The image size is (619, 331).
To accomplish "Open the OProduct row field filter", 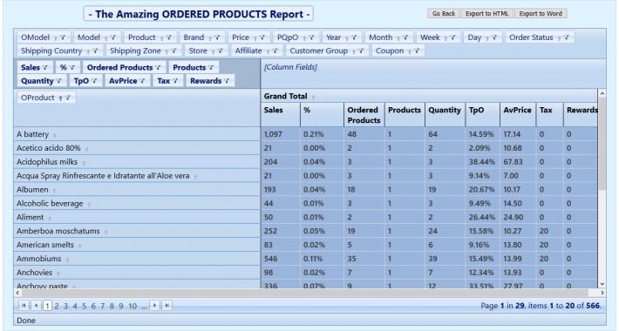I will 68,98.
